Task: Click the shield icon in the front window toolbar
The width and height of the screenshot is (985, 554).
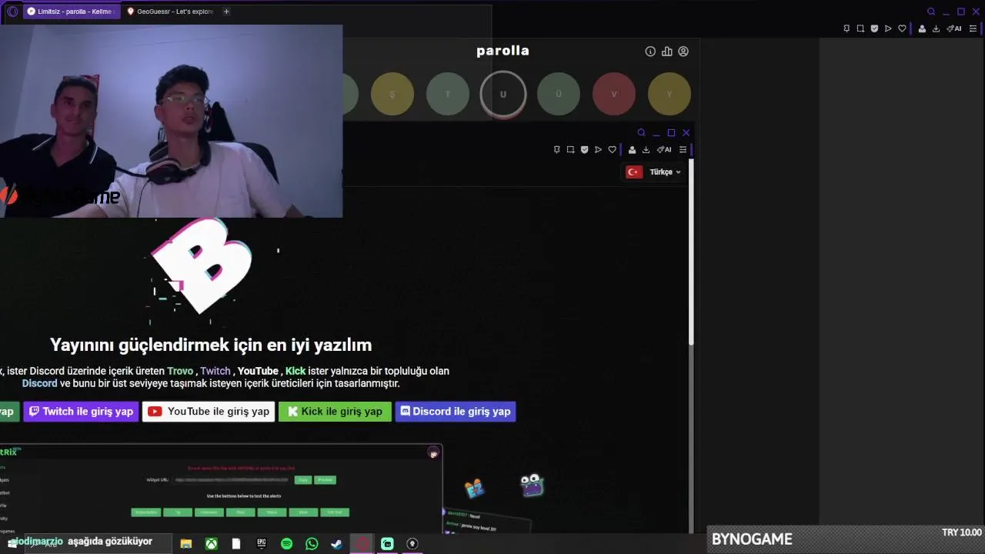Action: point(584,150)
